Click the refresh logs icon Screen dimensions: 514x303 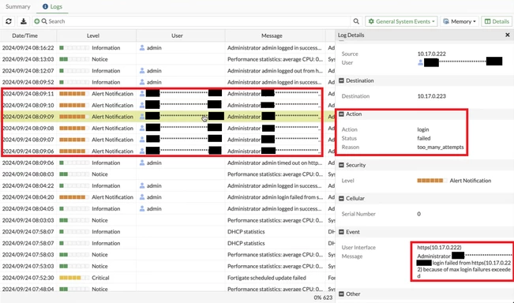[9, 21]
